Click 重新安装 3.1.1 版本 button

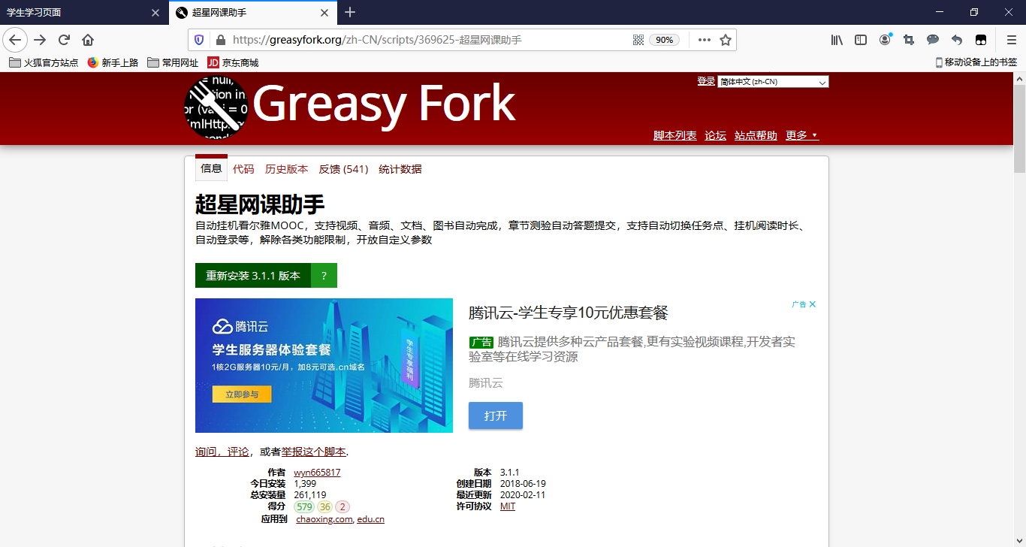(253, 276)
